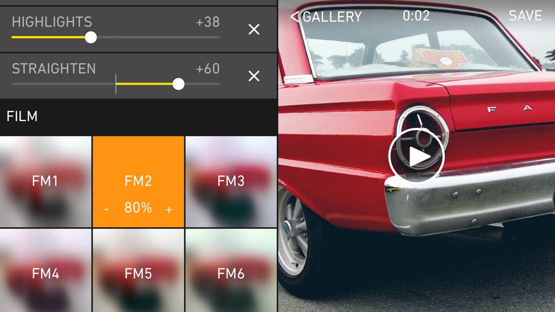Viewport: 555px width, 312px height.
Task: Tap the selected FM2 filter tile
Action: (x=138, y=182)
